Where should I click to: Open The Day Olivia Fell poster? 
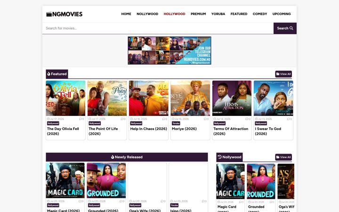click(x=65, y=98)
